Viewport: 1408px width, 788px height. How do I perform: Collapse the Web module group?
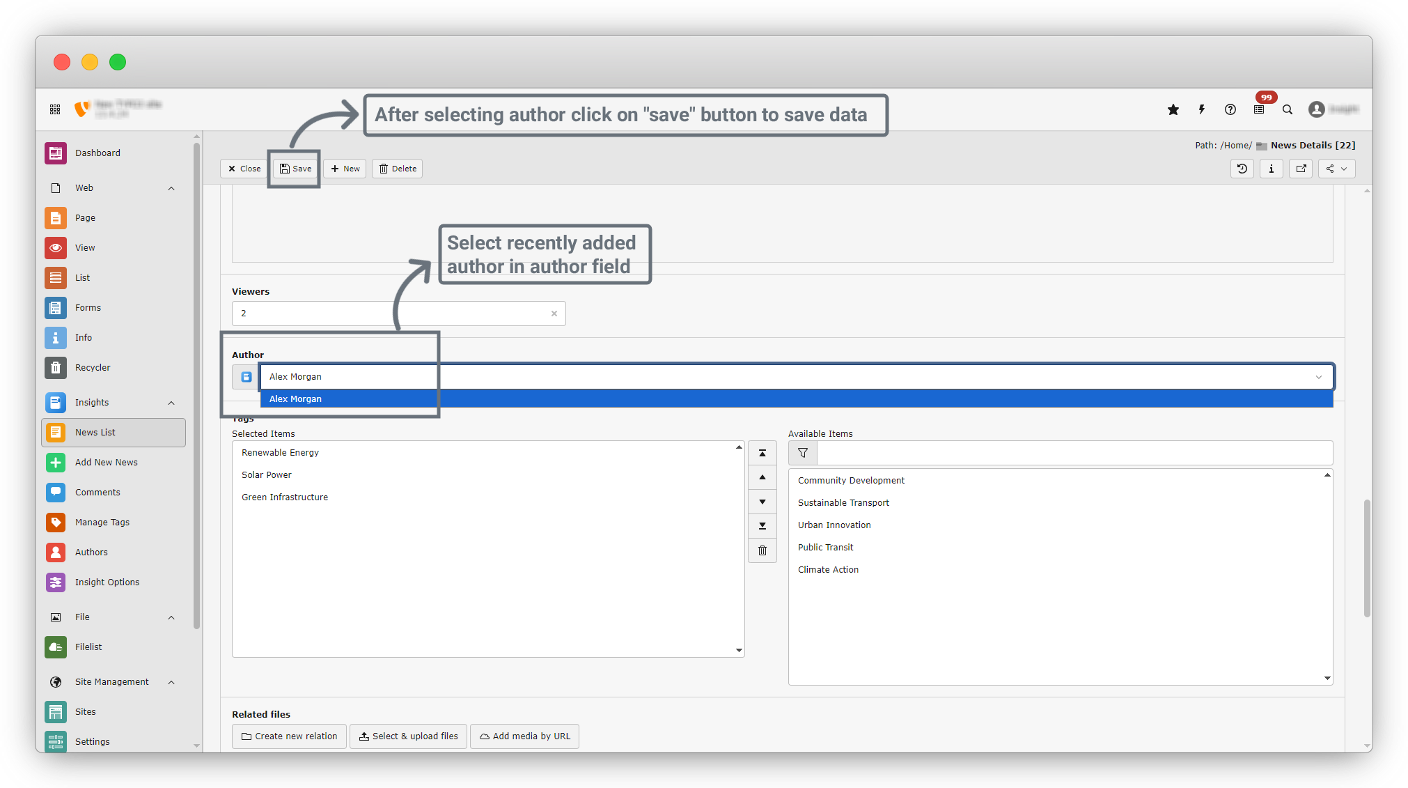171,188
